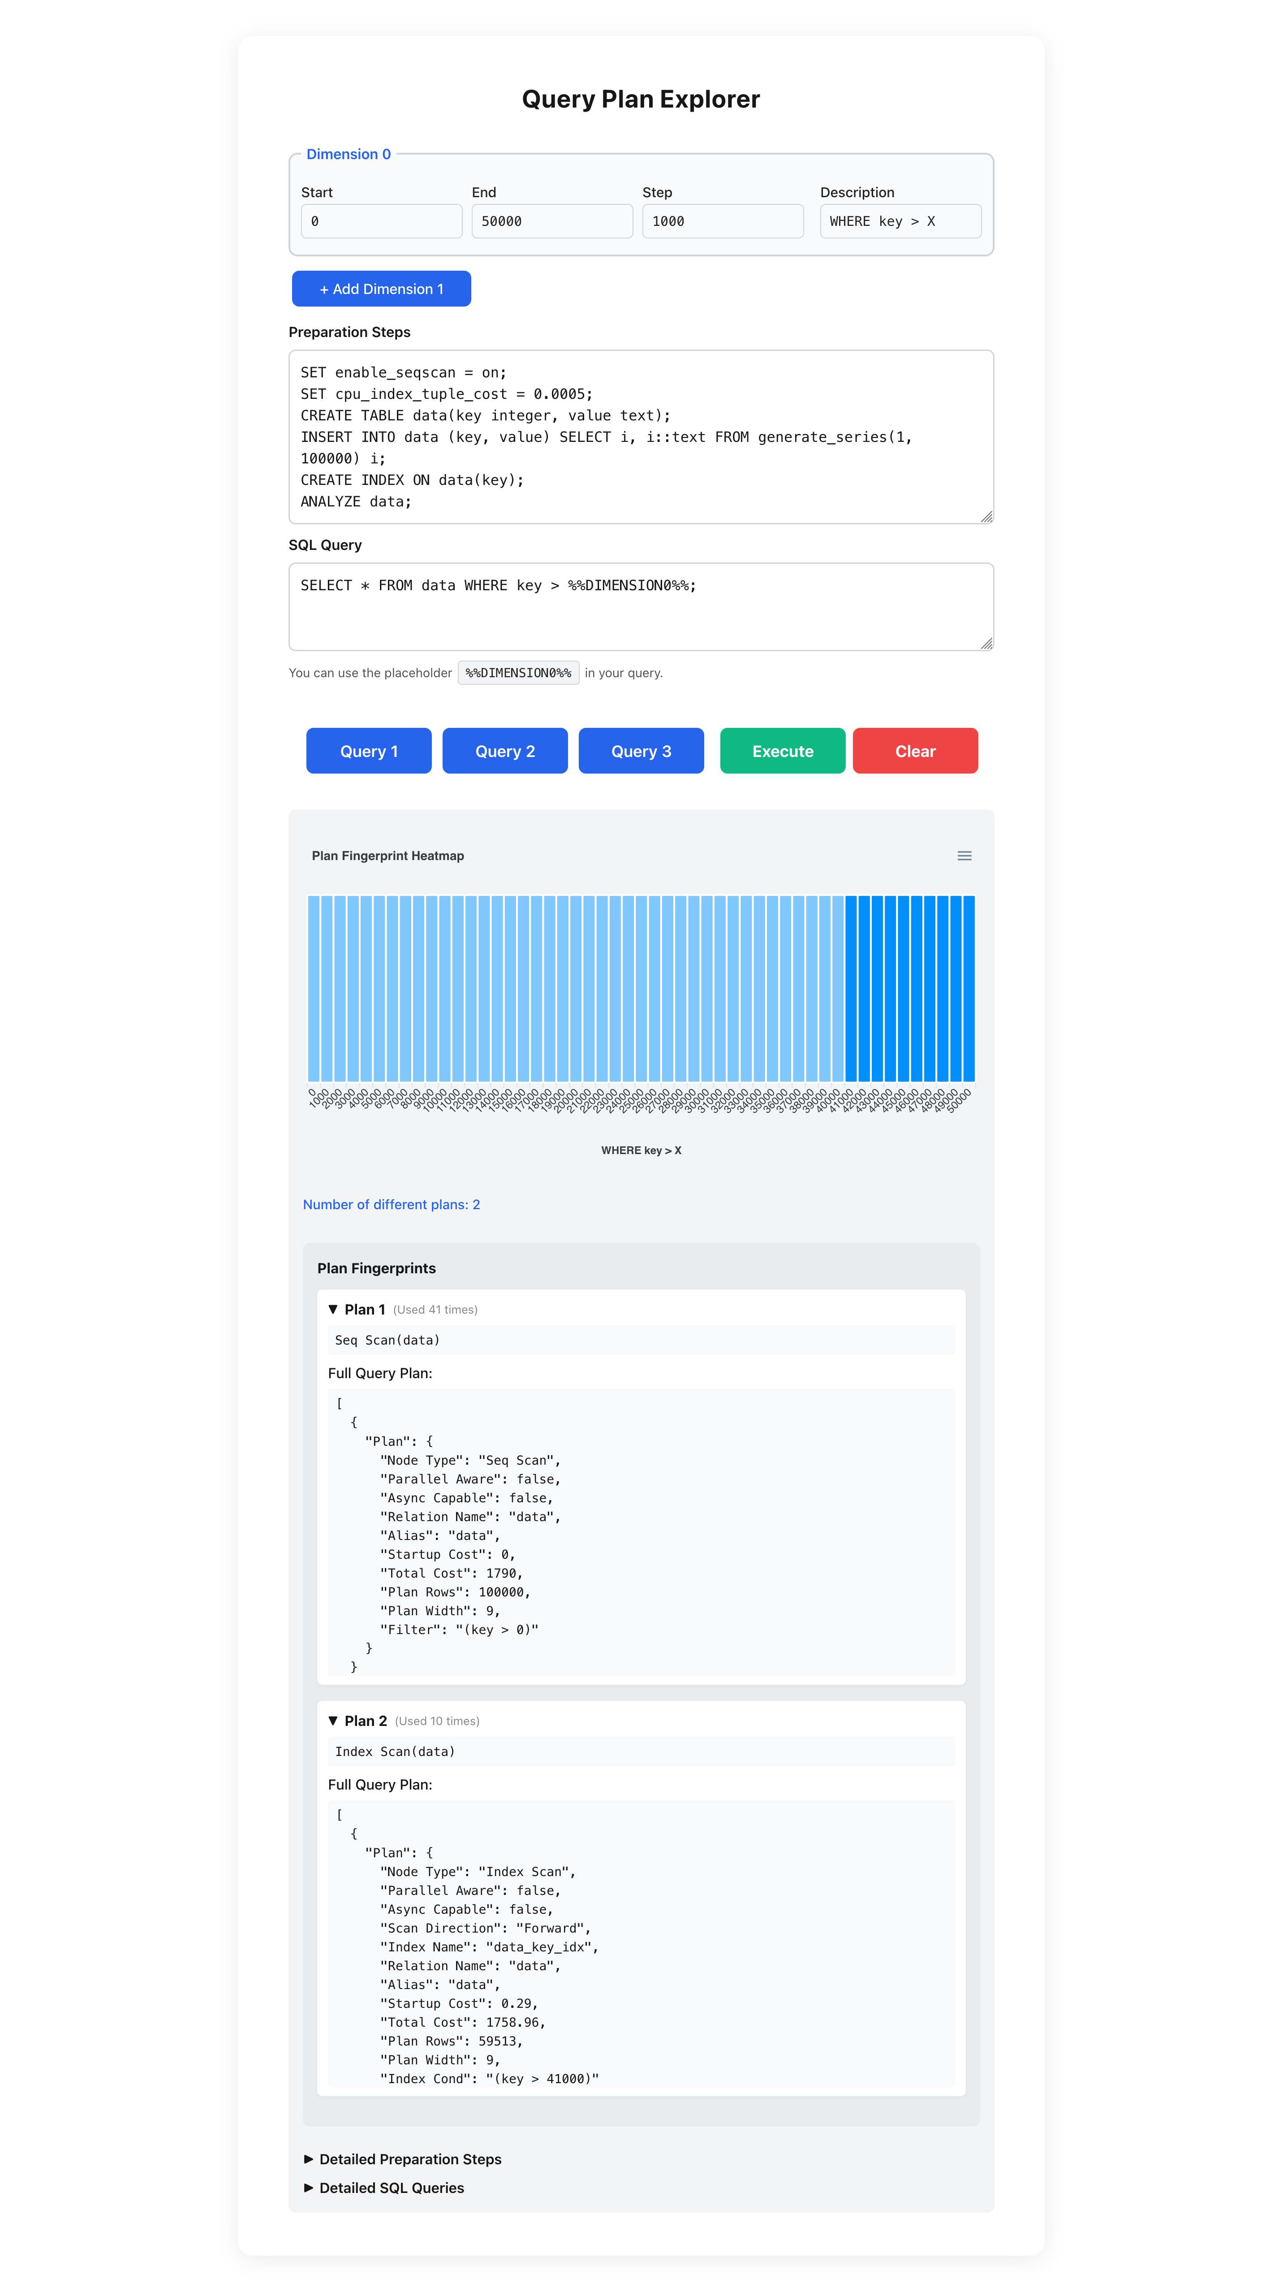Select the dark heatmap bar for 50000
The width and height of the screenshot is (1283, 2292).
(x=969, y=989)
